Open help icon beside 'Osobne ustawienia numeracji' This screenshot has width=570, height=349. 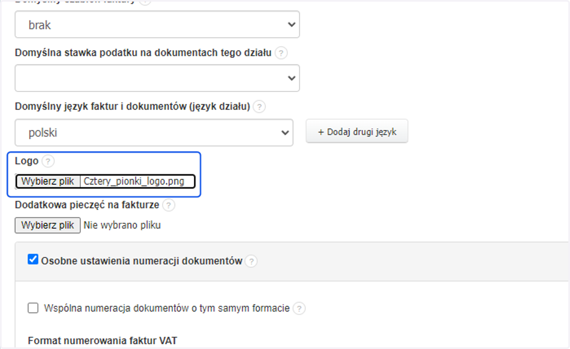click(x=251, y=261)
